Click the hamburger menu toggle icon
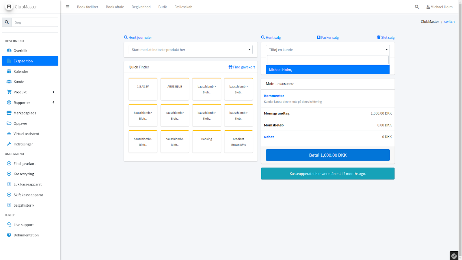This screenshot has width=462, height=260. pyautogui.click(x=68, y=7)
